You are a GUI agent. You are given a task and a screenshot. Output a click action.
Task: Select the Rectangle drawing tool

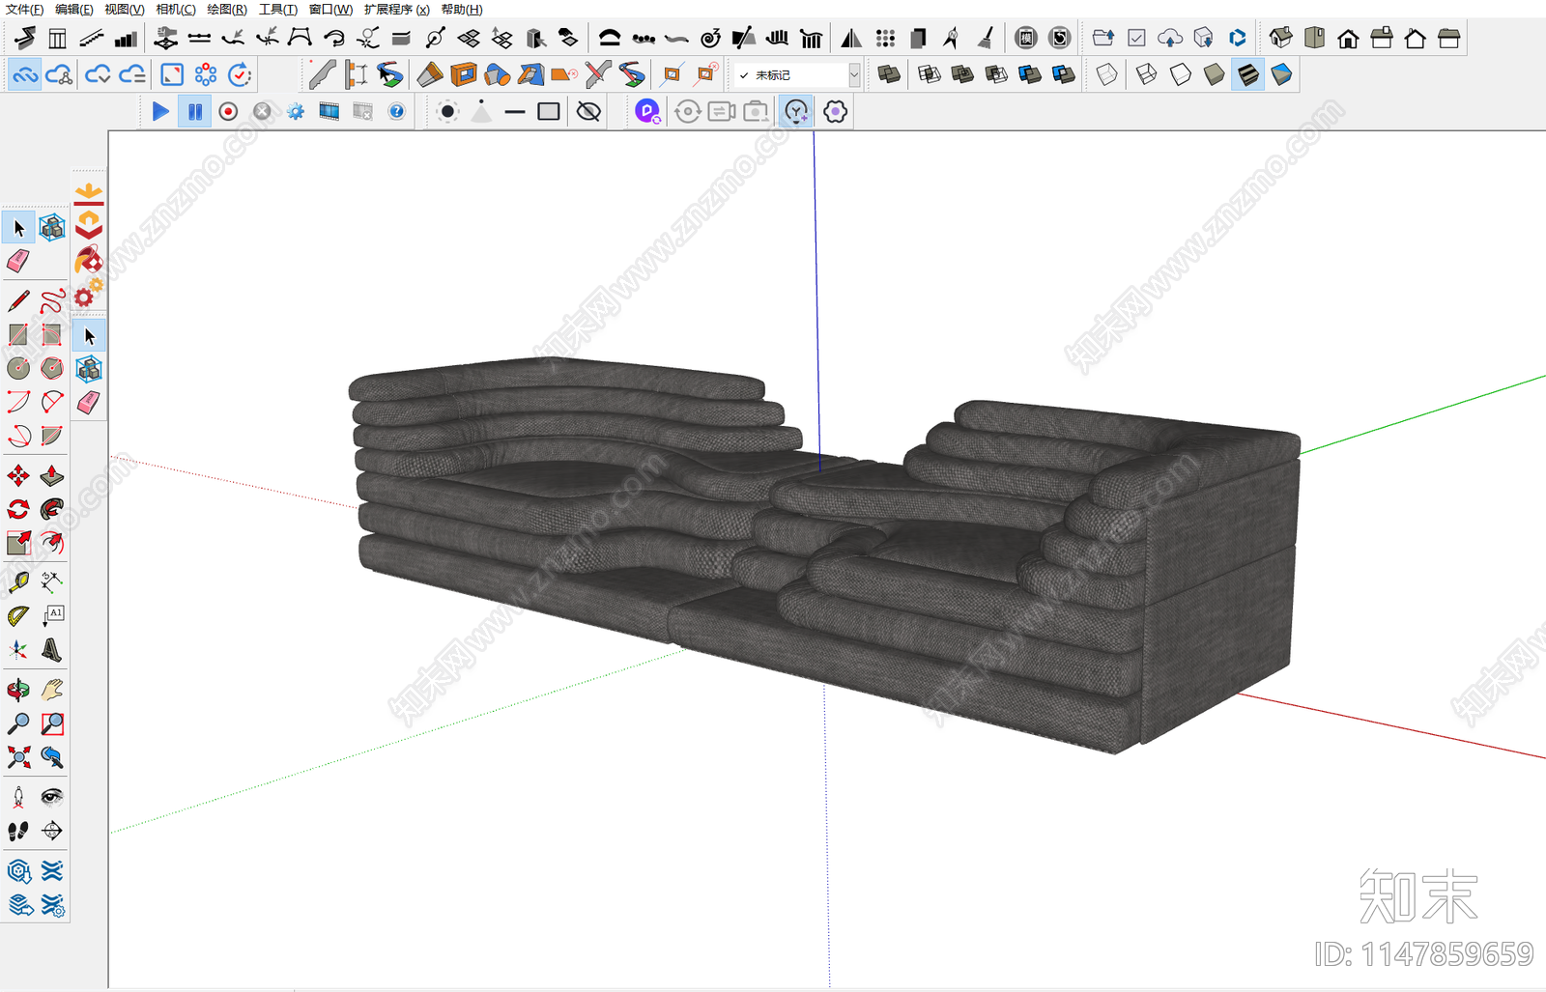(x=18, y=334)
